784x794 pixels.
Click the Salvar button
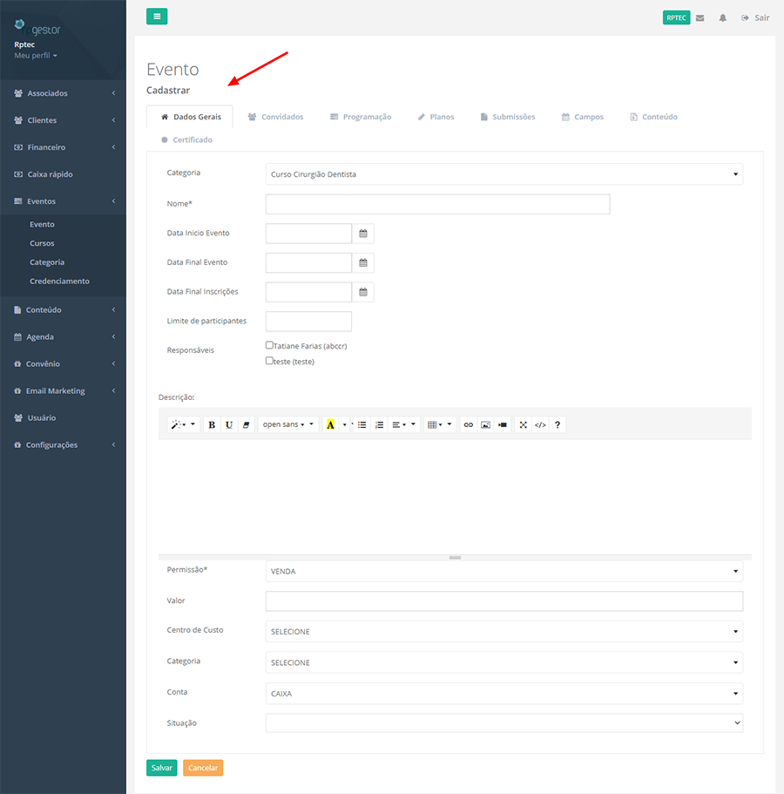tap(161, 768)
